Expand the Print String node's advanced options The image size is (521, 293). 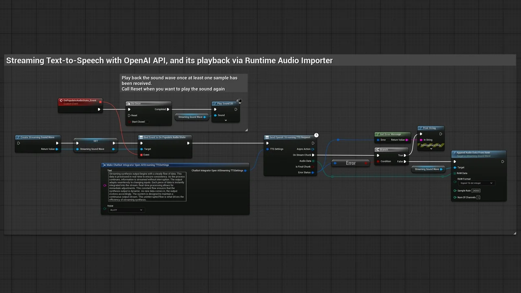pyautogui.click(x=431, y=149)
